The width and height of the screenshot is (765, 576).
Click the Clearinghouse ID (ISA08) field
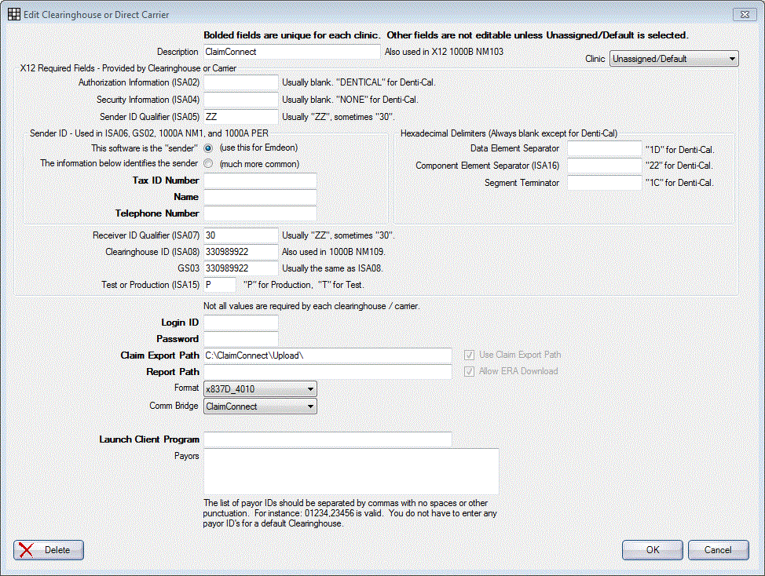(241, 252)
